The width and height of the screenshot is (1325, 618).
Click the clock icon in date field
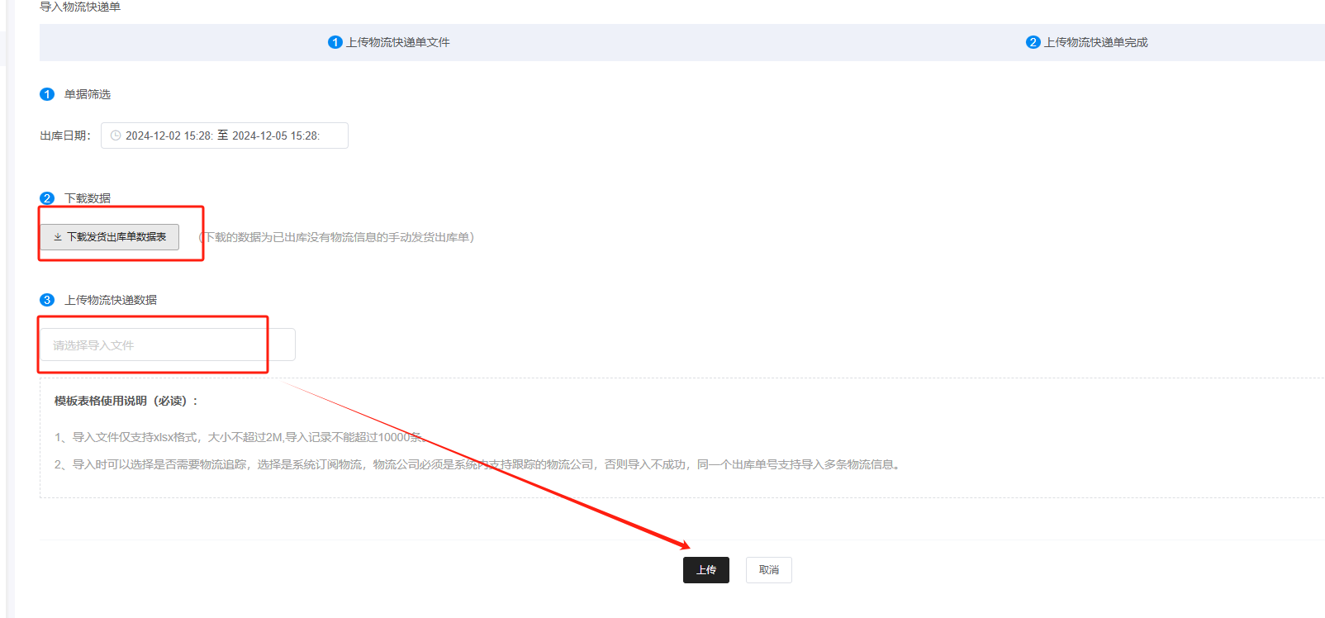click(x=116, y=135)
